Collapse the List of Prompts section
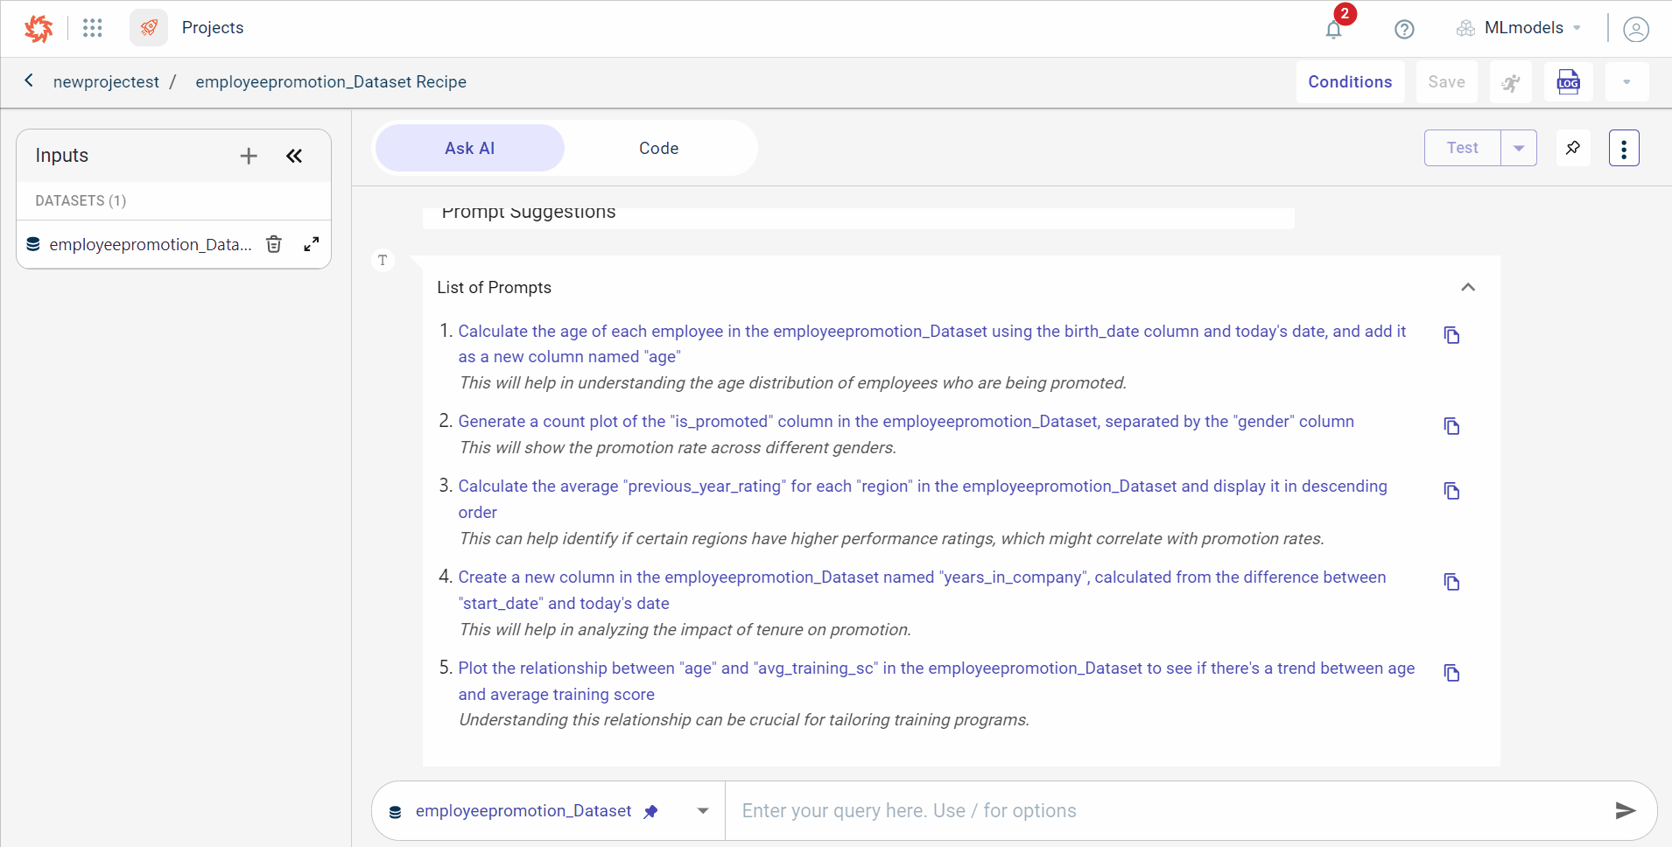Screen dimensions: 1672x847 (x=1468, y=287)
